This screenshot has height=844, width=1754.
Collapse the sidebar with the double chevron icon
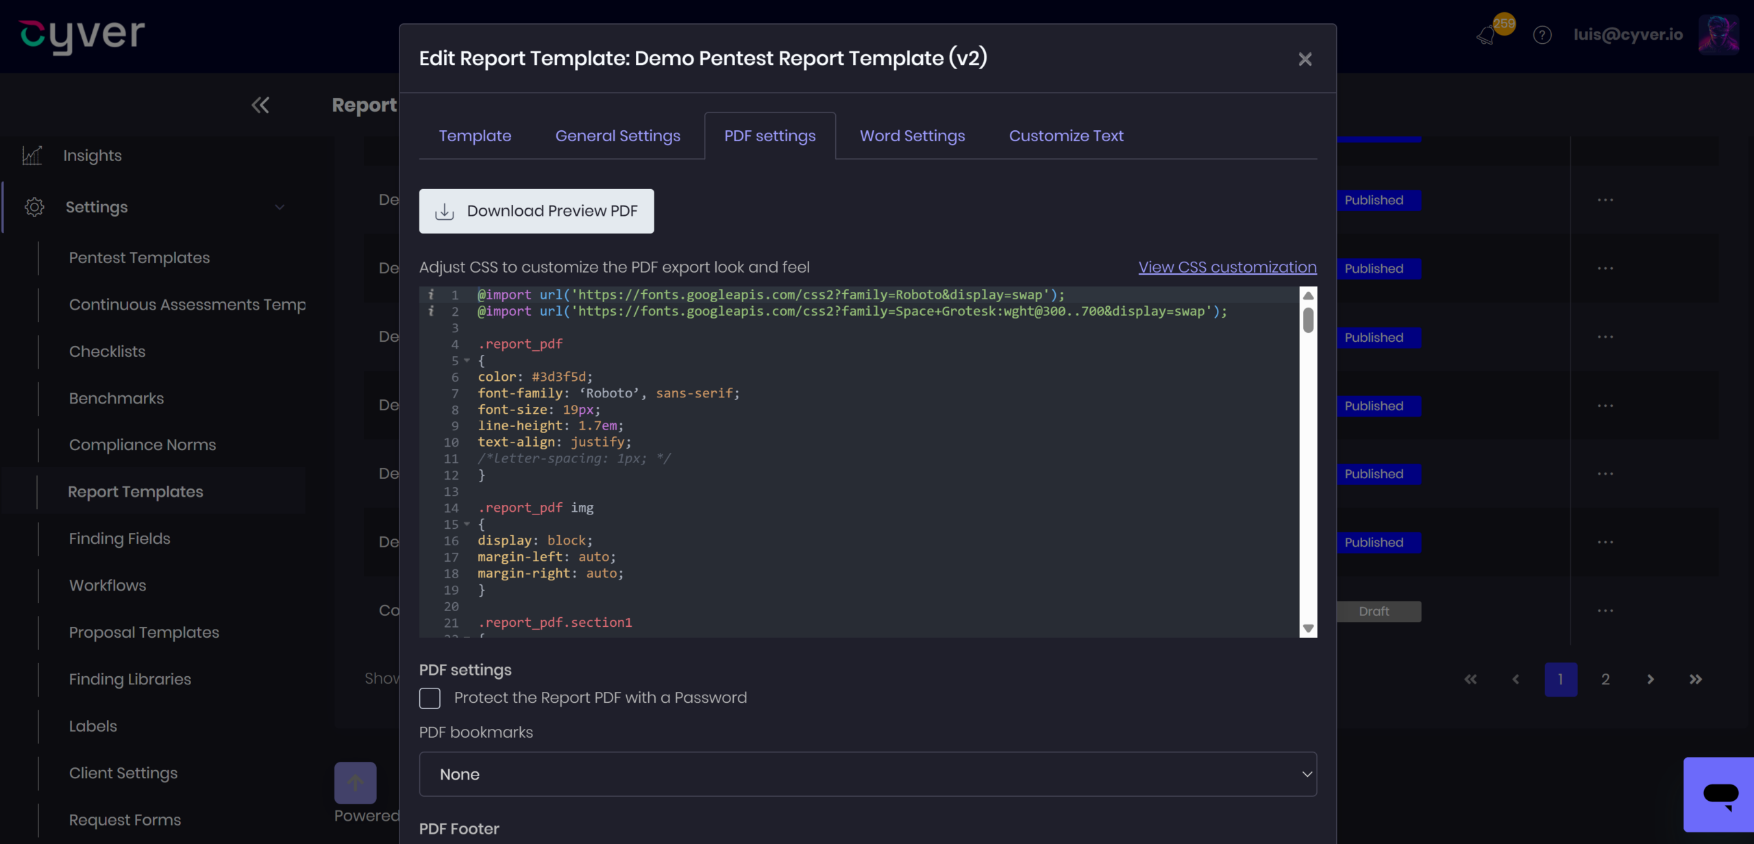(x=260, y=105)
